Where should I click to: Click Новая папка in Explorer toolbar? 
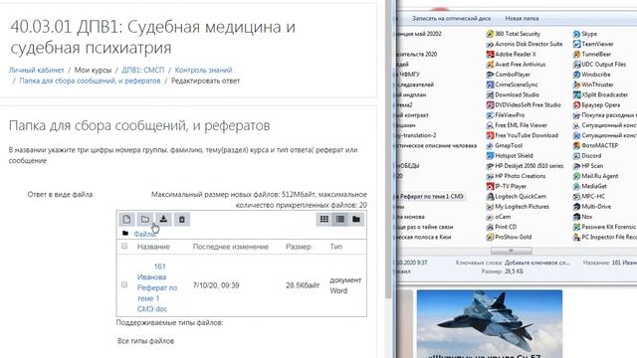(x=522, y=18)
